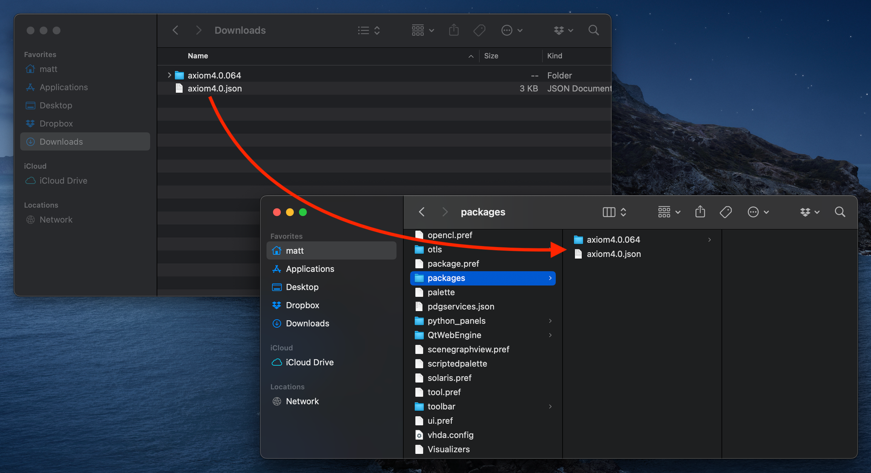Image resolution: width=871 pixels, height=473 pixels.
Task: Click the Share icon in the Downloads window
Action: (x=454, y=30)
